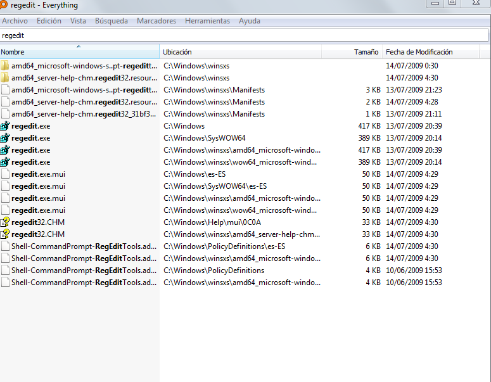Click the date 14/07/2009 0:30
This screenshot has width=491, height=382.
[x=412, y=66]
